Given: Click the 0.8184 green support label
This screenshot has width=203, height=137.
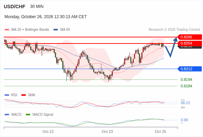Looking at the screenshot, I should pyautogui.click(x=186, y=86).
